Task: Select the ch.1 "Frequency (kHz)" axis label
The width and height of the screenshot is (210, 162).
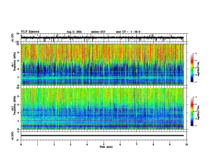Action: (x=15, y=61)
